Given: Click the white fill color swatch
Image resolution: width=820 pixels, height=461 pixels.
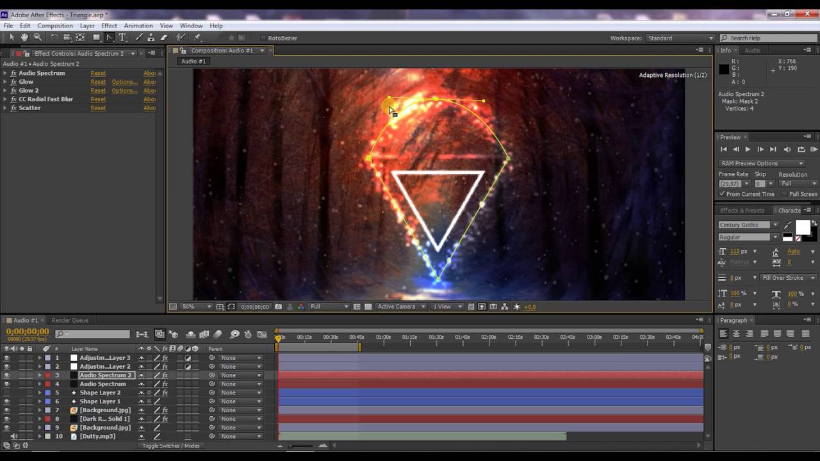Looking at the screenshot, I should coord(803,227).
